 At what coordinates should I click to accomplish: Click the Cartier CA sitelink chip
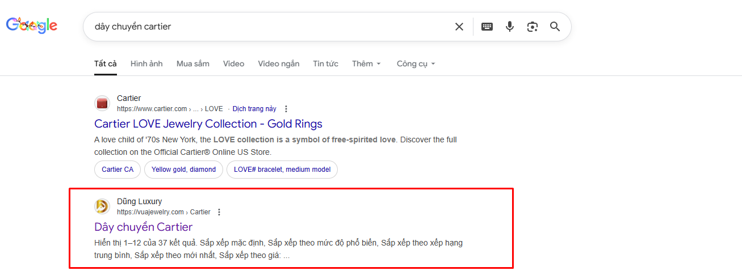point(118,170)
